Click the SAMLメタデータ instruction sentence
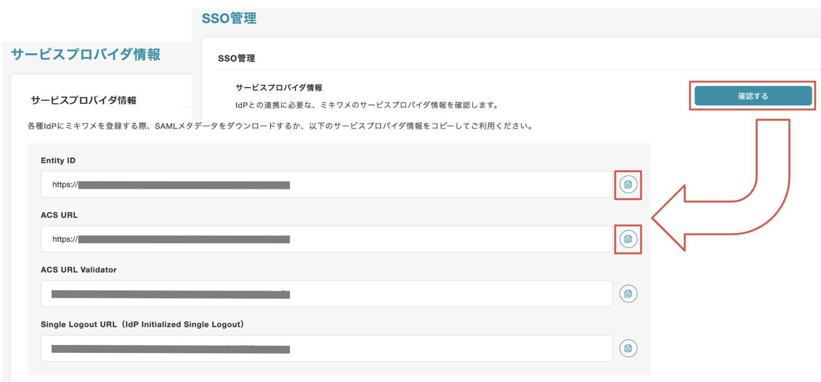Viewport: 821px width, 382px height. coord(280,126)
